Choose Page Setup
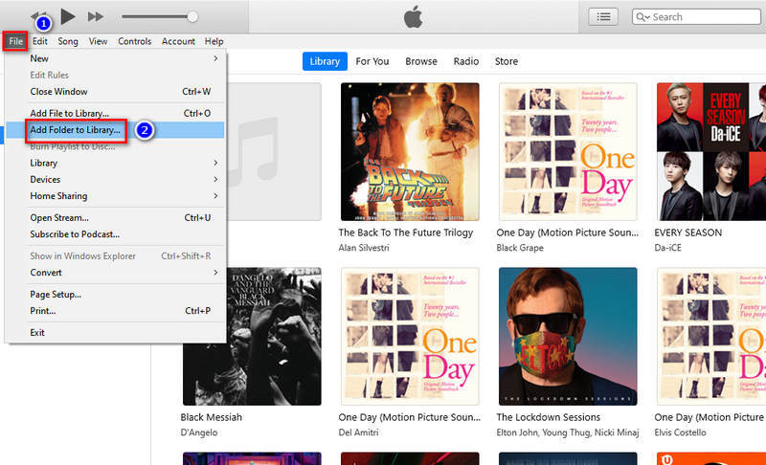 (115, 295)
